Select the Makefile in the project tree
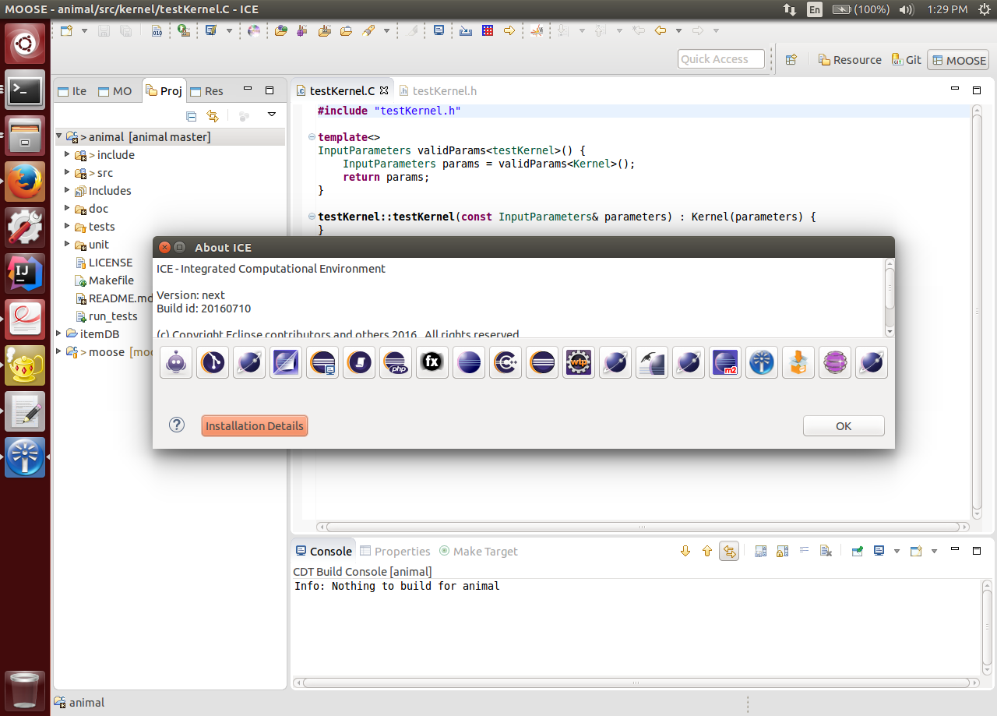 pos(111,280)
